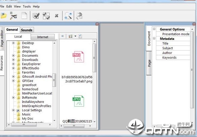Click the multiple checkboxes toolbar icon

tap(46, 16)
